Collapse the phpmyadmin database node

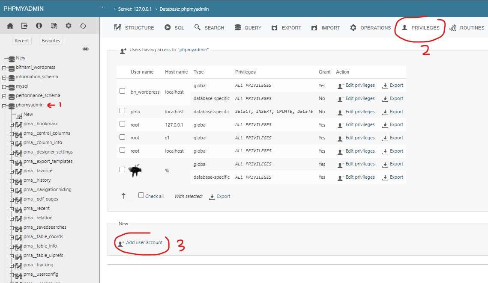point(4,106)
